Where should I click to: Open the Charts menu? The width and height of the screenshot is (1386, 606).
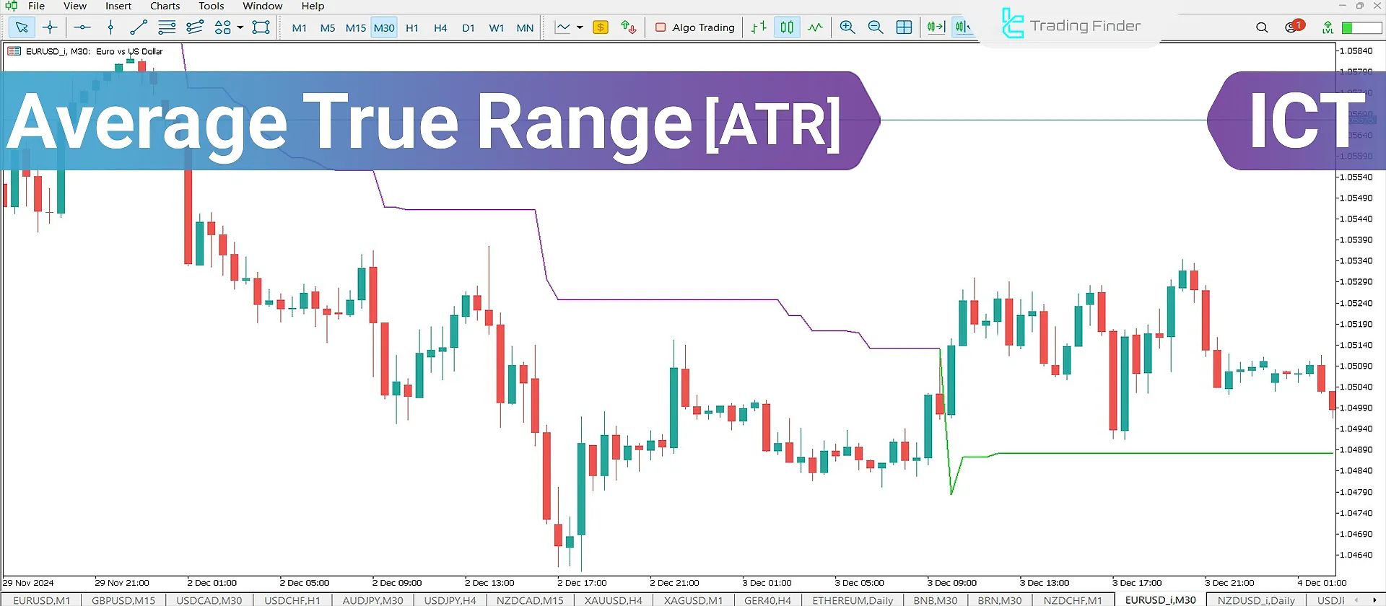pyautogui.click(x=165, y=6)
